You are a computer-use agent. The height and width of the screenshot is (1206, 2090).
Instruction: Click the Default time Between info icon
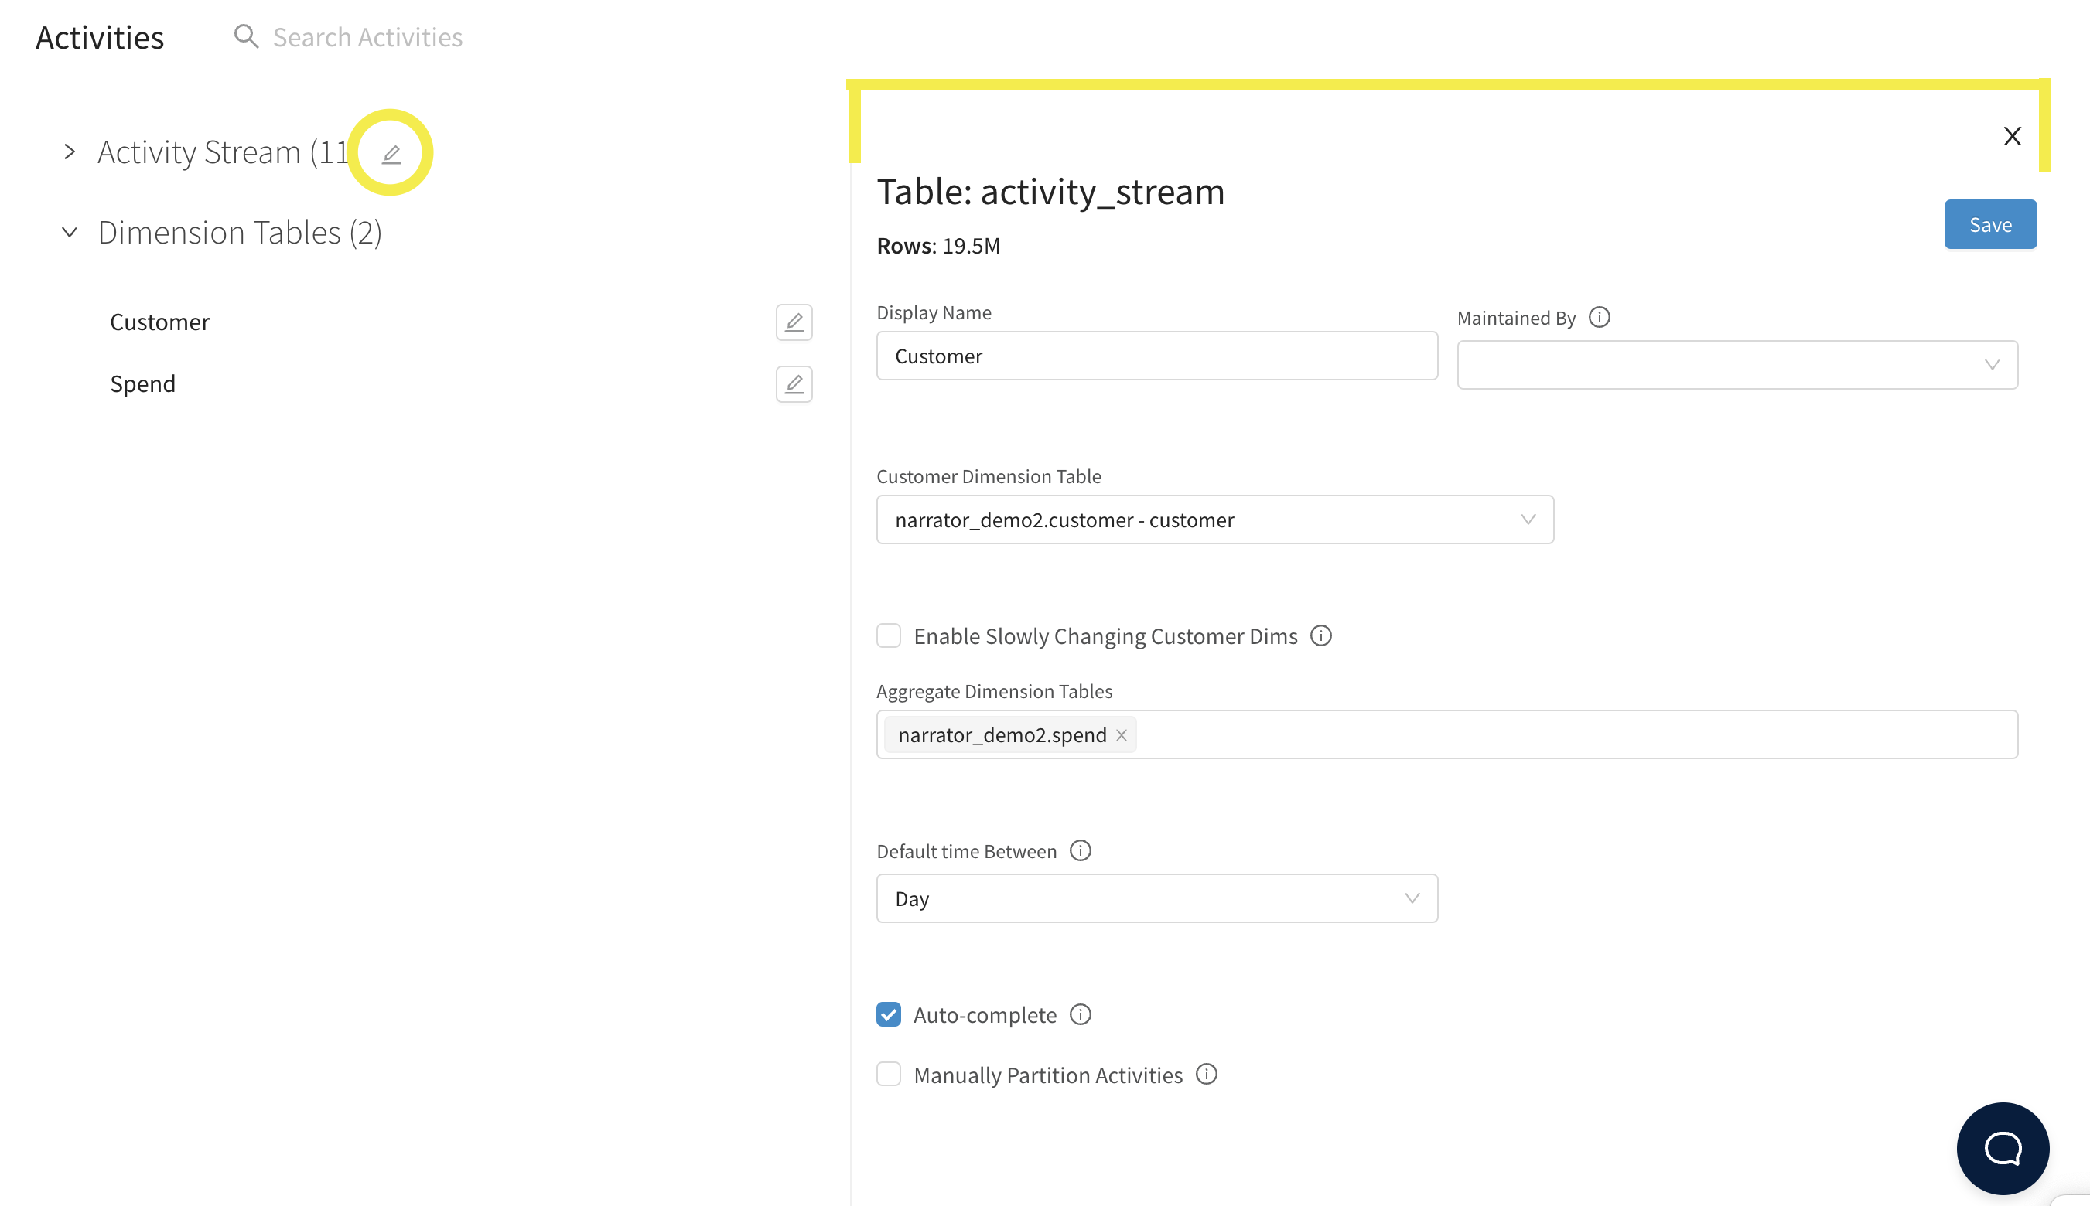tap(1080, 850)
